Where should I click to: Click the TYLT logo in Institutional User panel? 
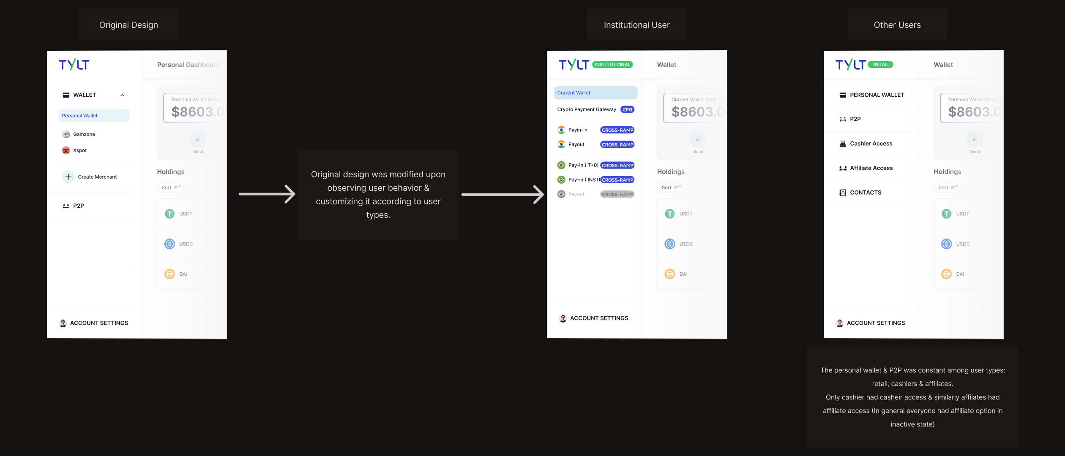click(x=574, y=65)
